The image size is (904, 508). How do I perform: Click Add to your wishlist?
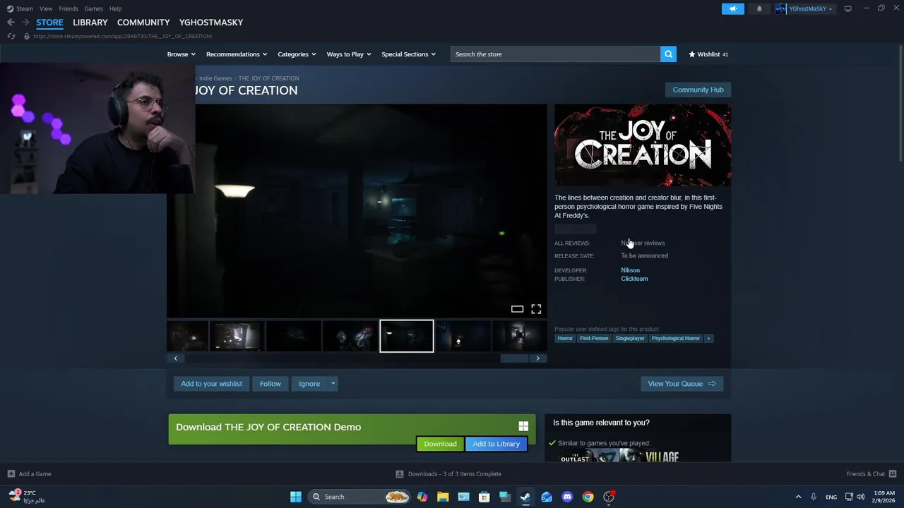point(211,384)
